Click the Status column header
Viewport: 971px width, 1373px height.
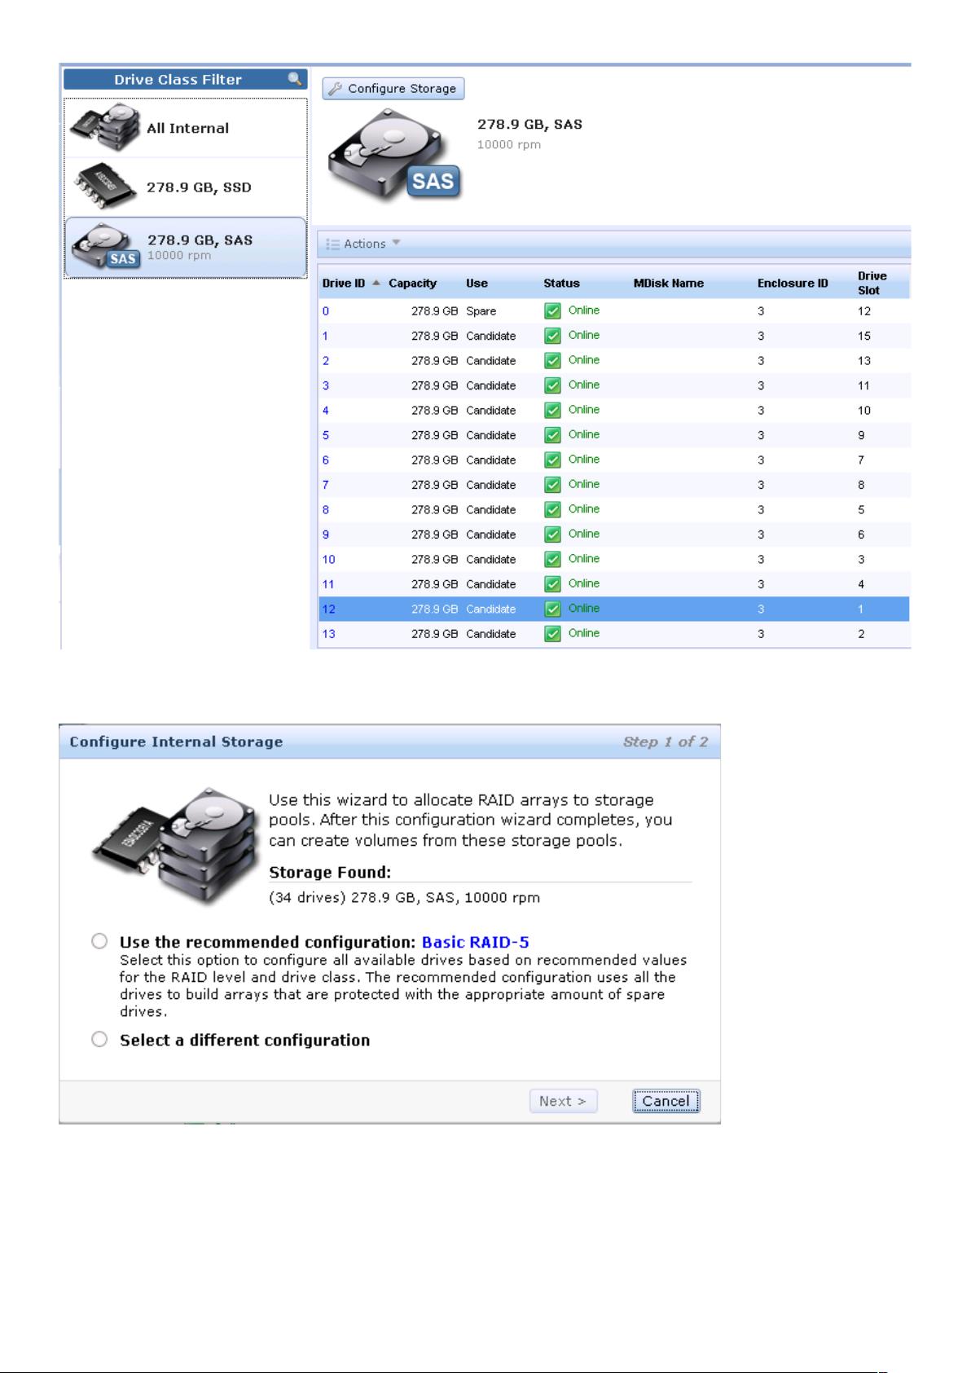[561, 284]
